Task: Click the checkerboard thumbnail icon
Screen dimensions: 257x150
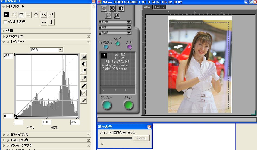Action: click(x=112, y=8)
